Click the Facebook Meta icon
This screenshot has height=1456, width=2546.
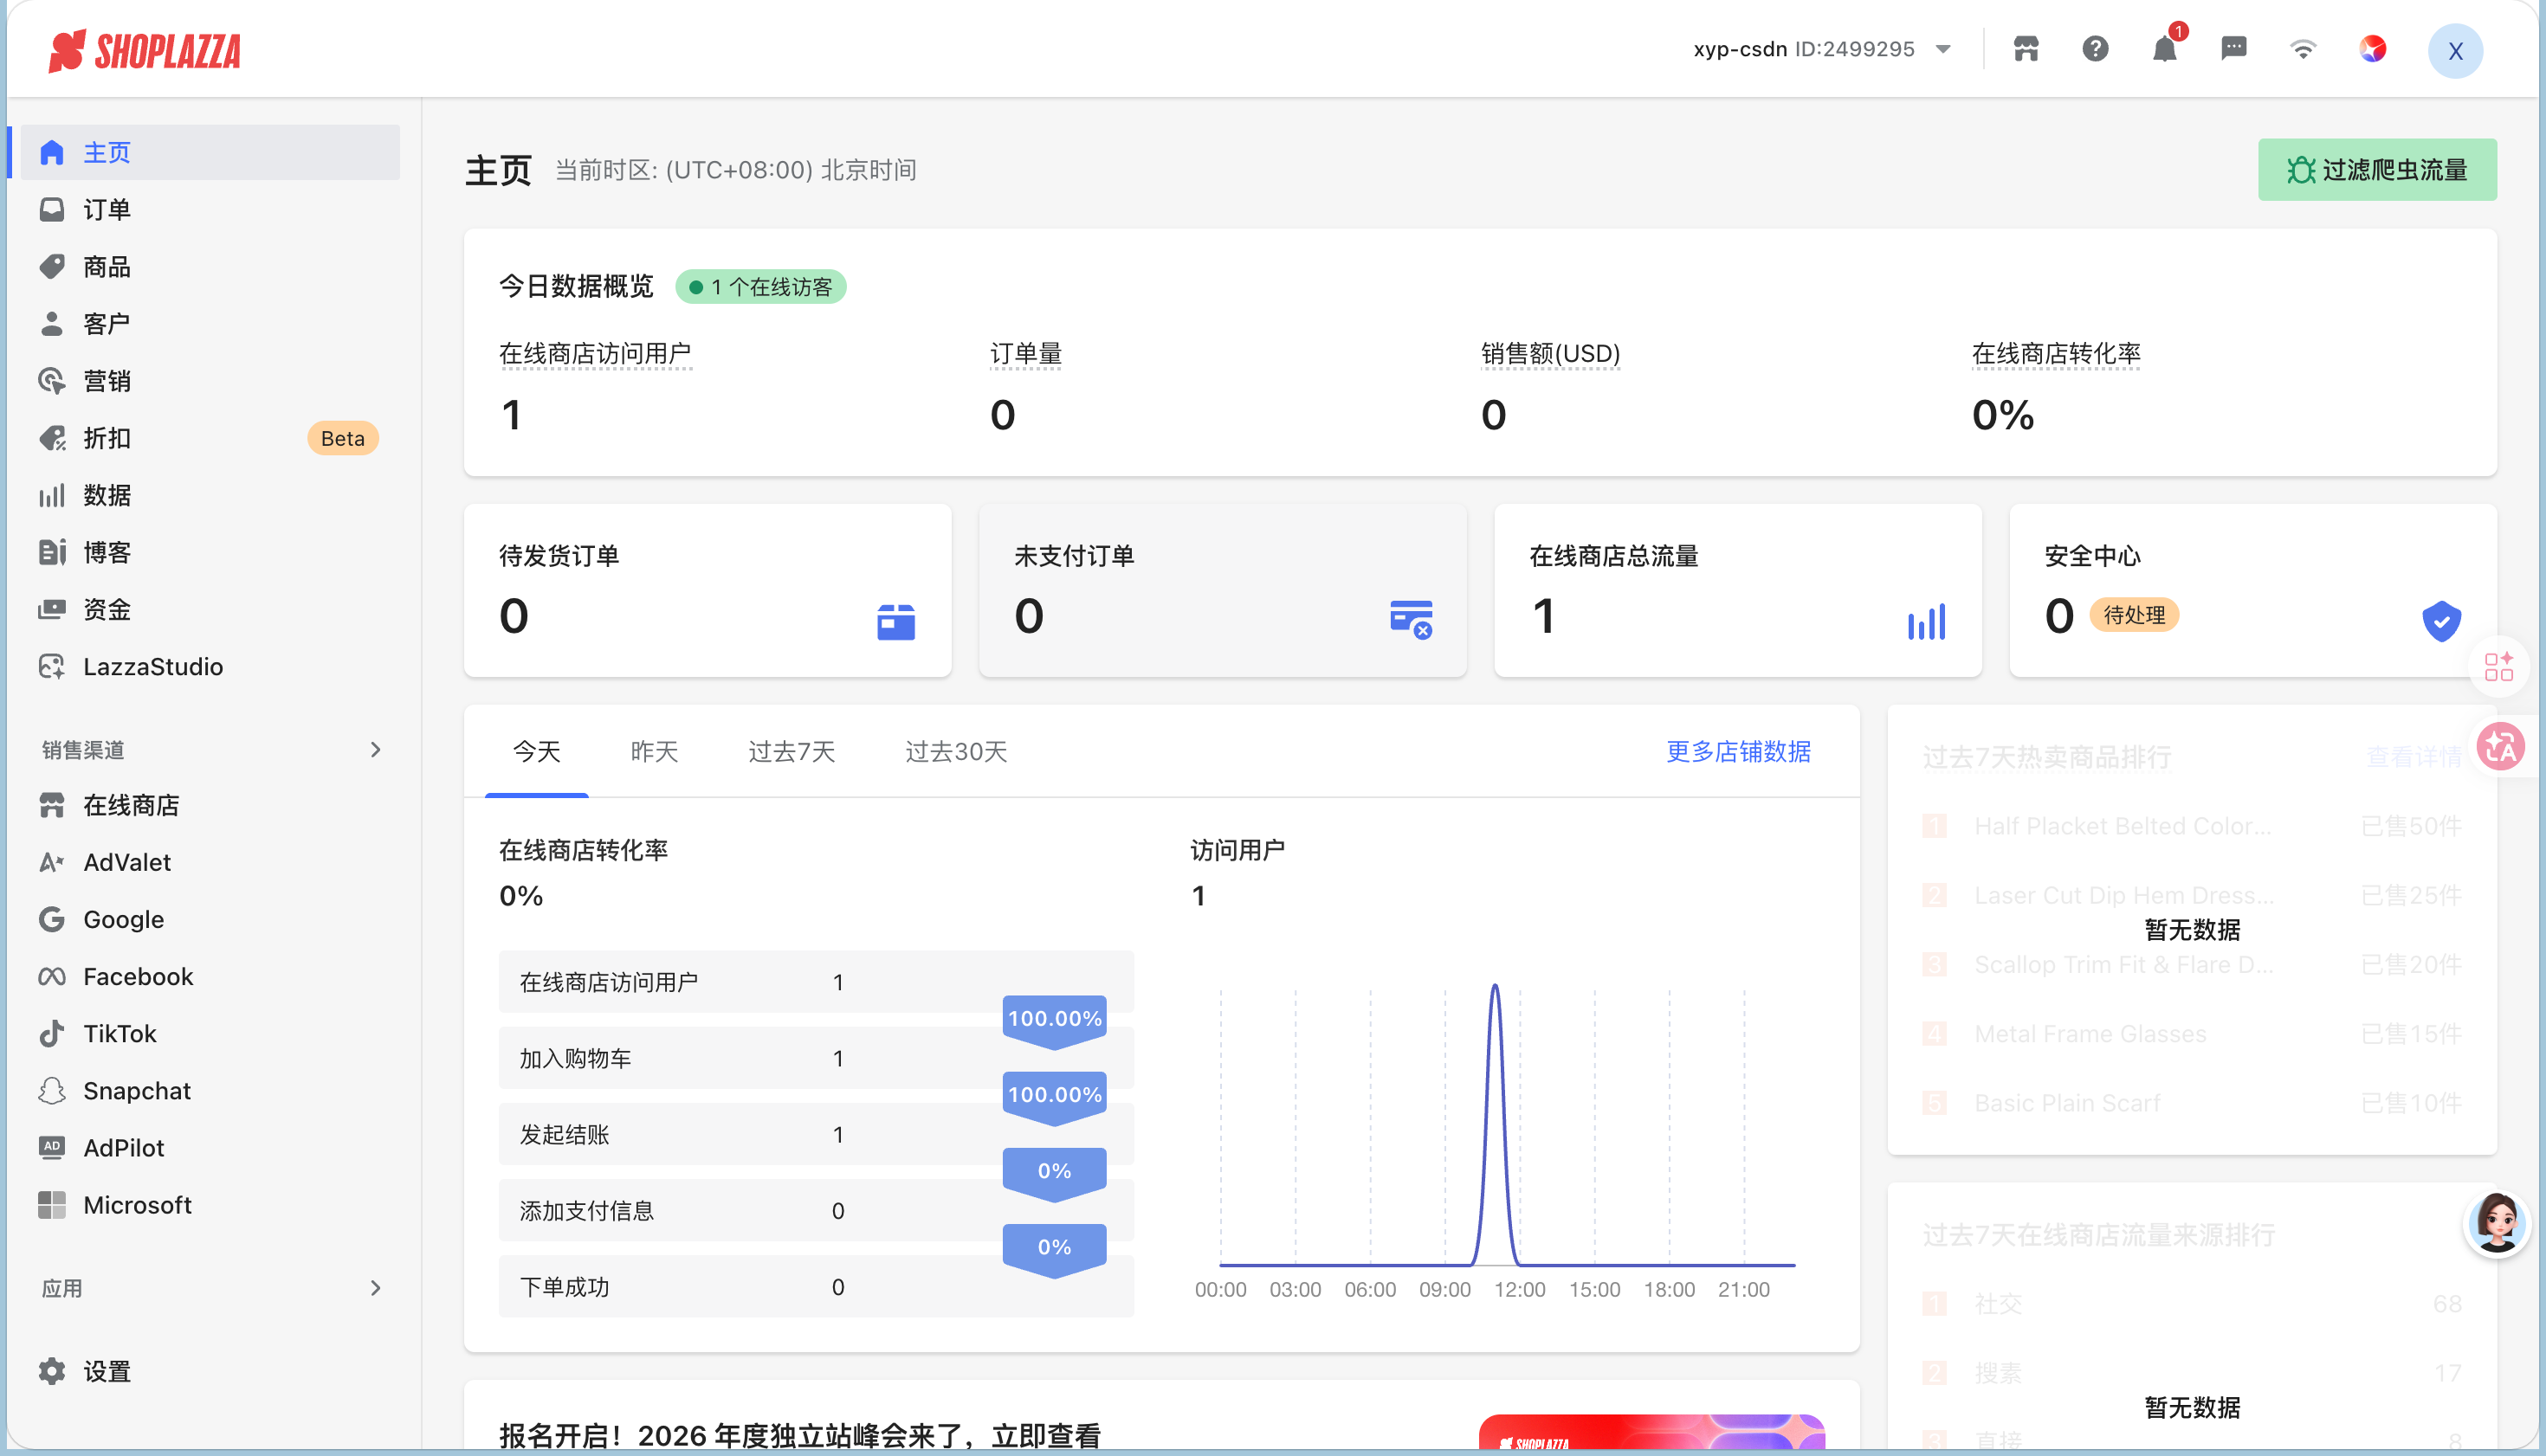pos(52,976)
